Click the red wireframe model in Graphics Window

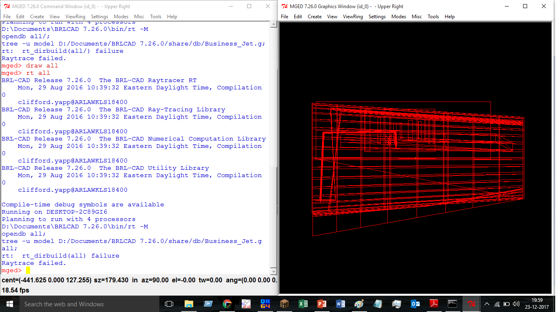pos(418,168)
